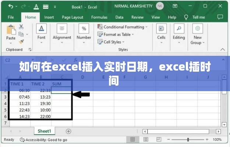Open the Formulas ribbon tab
This screenshot has height=147, width=230.
click(x=99, y=17)
